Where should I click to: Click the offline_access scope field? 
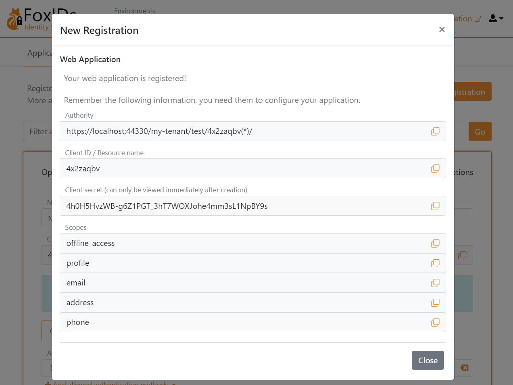click(242, 243)
